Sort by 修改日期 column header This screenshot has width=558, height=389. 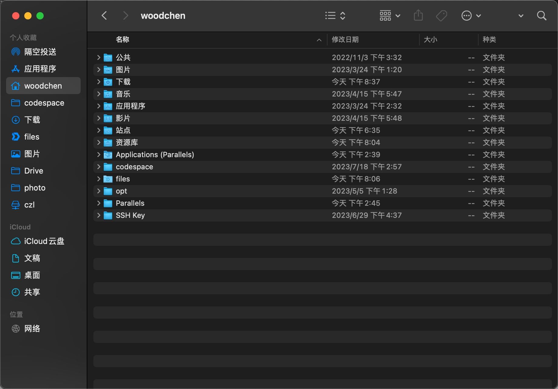[345, 39]
